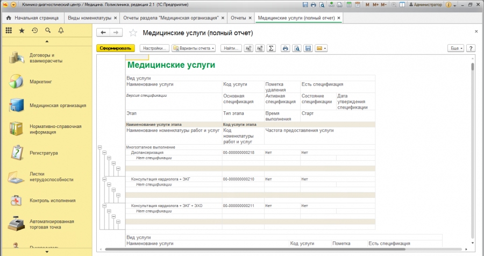484x256 pixels.
Task: Save the report from report toolbar
Action: click(x=308, y=48)
